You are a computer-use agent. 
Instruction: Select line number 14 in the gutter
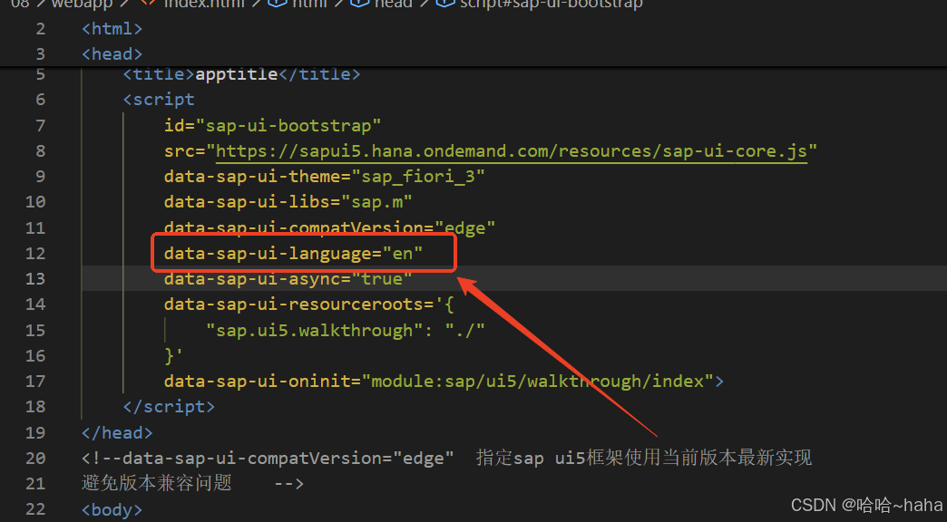[x=35, y=304]
